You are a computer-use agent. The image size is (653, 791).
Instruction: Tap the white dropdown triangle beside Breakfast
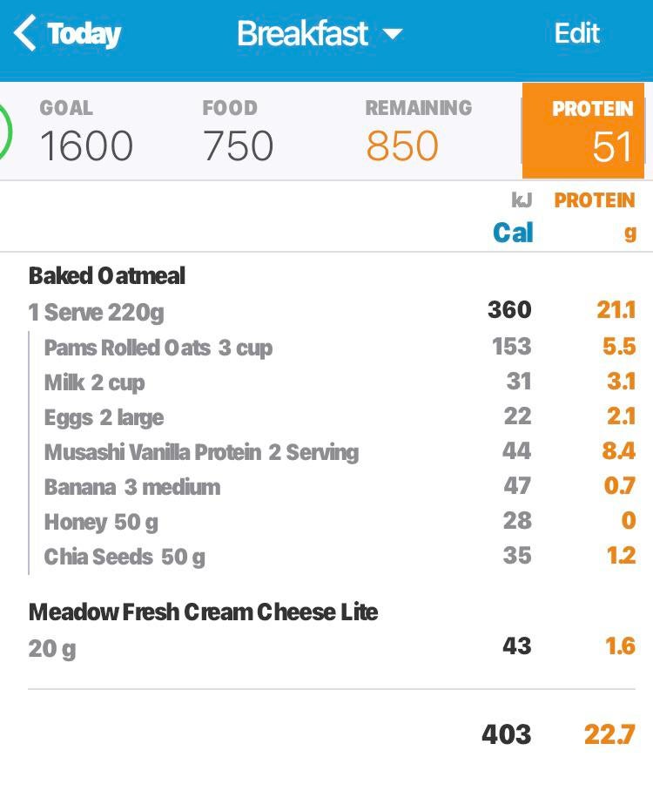(393, 35)
